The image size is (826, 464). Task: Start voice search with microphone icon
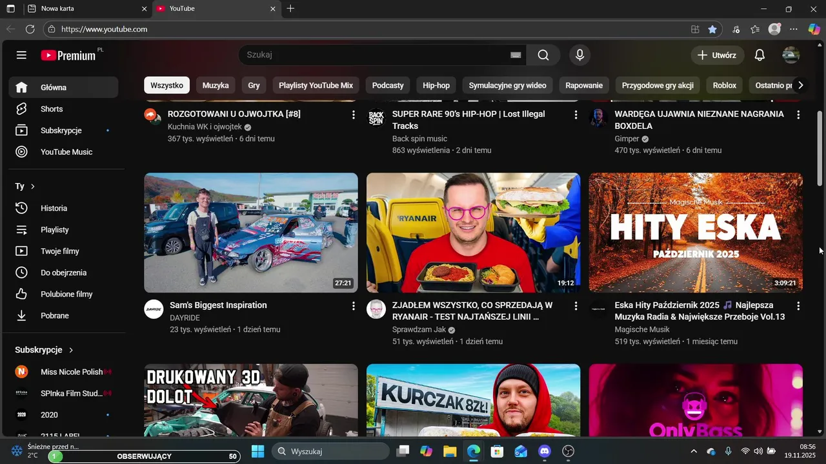pos(579,55)
